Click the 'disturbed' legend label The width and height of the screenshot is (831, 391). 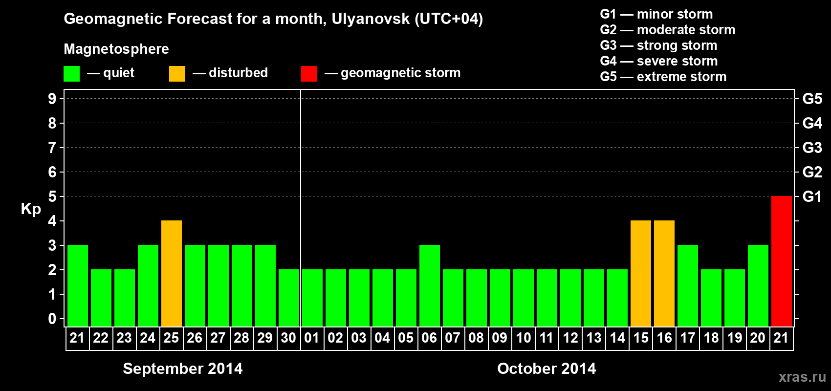[x=238, y=73]
